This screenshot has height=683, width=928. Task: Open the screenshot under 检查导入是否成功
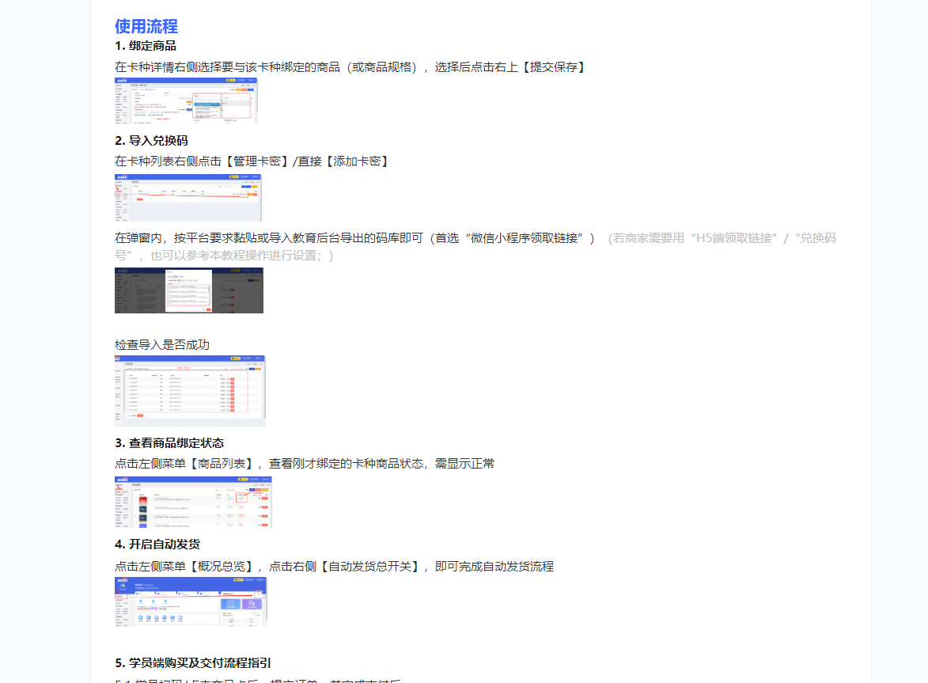190,391
